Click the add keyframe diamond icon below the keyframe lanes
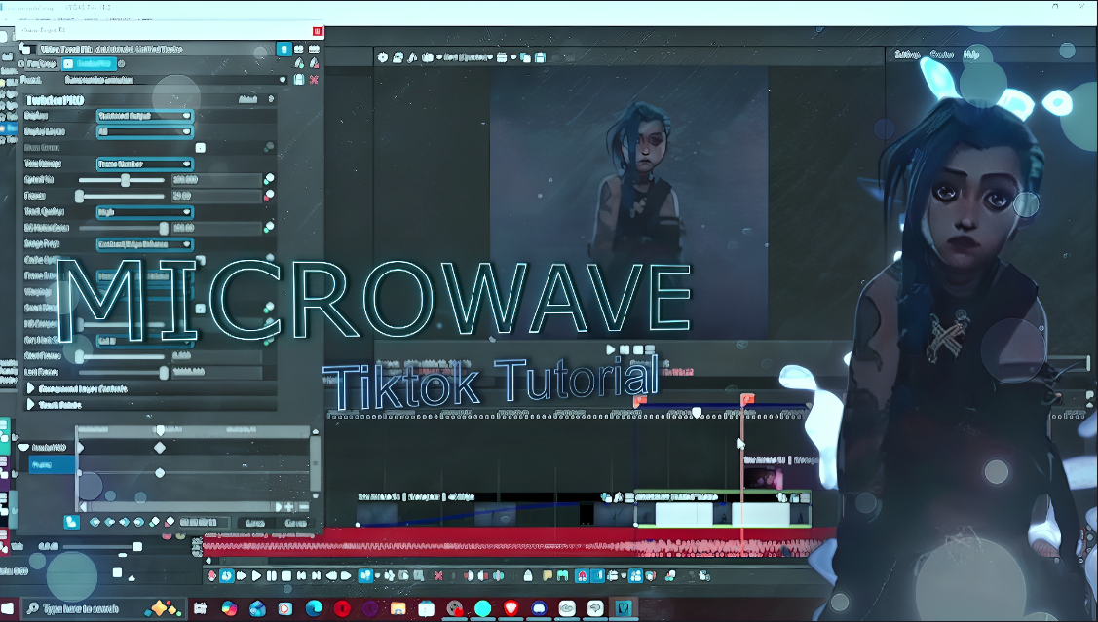The image size is (1098, 622). coord(154,522)
